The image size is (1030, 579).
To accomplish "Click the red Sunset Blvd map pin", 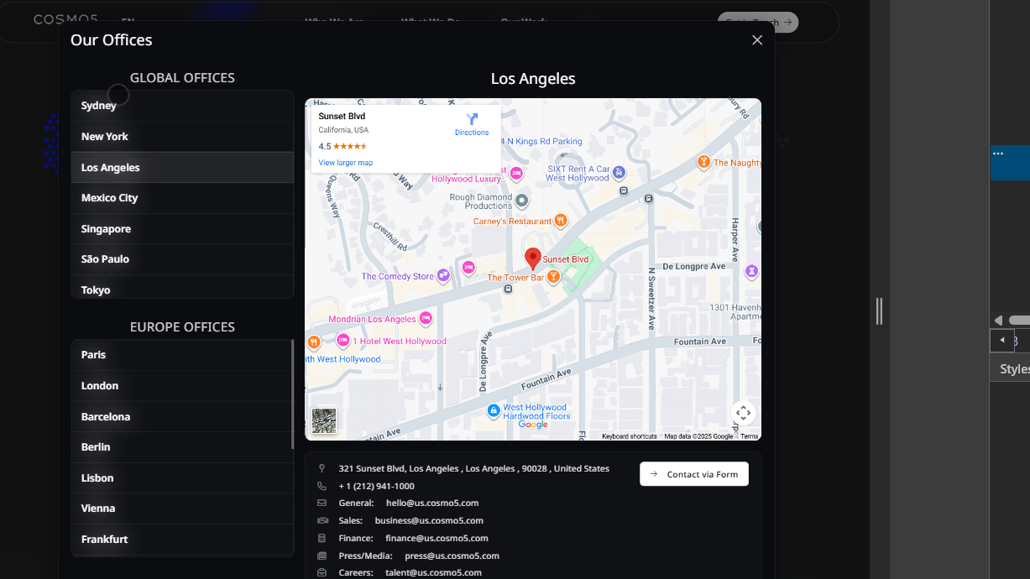I will (x=532, y=258).
